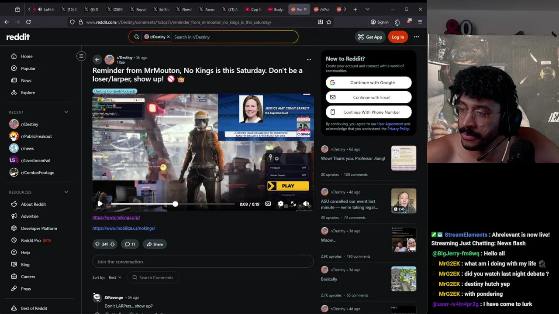559x314 pixels.
Task: Click the Advertise icon in resources
Action: tap(14, 216)
